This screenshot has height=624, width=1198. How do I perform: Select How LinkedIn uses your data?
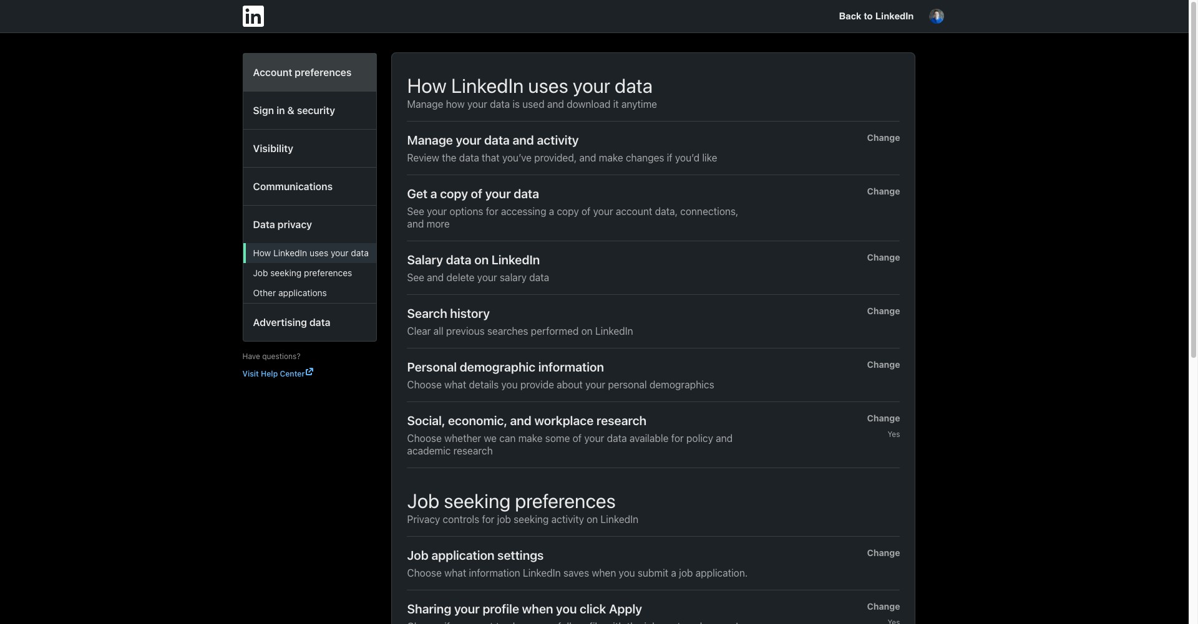[310, 254]
